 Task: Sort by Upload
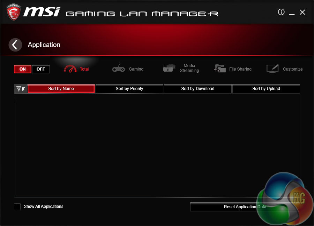266,89
